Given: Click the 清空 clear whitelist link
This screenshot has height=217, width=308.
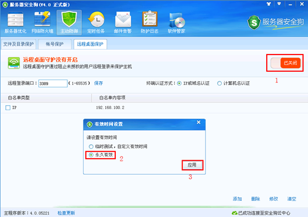Looking at the screenshot, I should [292, 199].
